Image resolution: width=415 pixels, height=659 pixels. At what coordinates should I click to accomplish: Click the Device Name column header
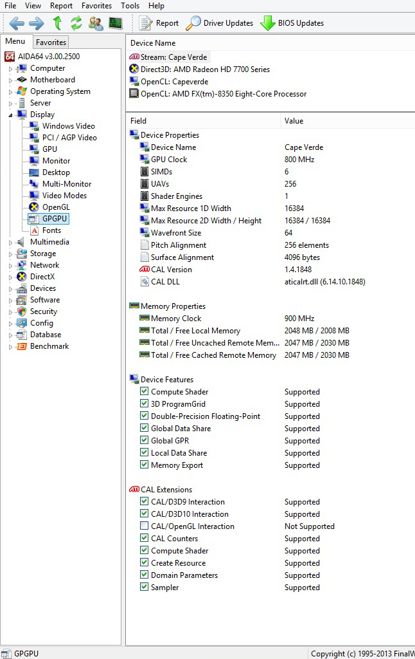click(x=270, y=43)
